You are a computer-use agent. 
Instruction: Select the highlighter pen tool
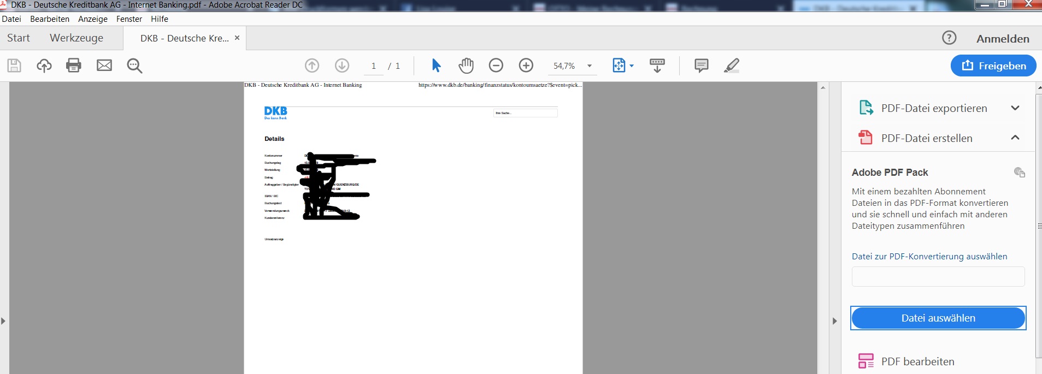[732, 66]
